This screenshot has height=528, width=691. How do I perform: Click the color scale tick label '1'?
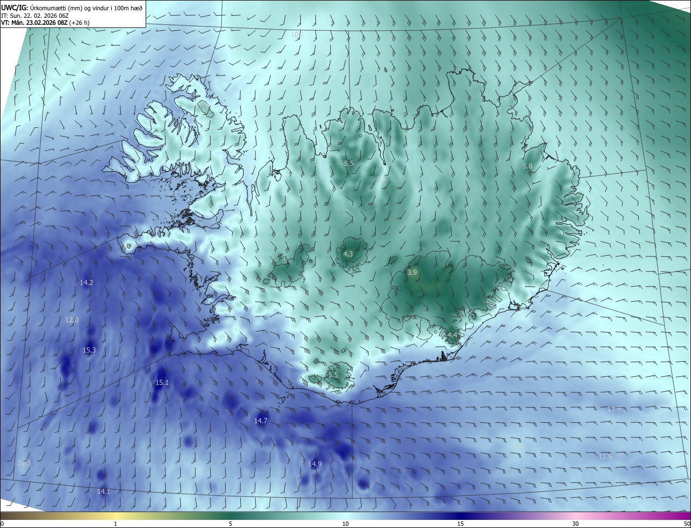pyautogui.click(x=116, y=524)
